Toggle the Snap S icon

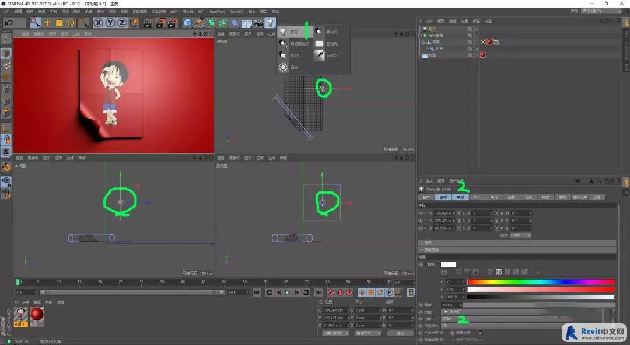coord(6,152)
